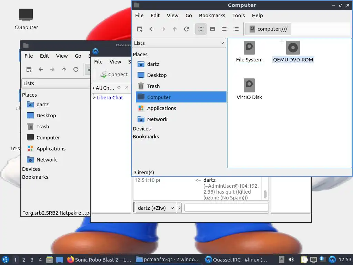The width and height of the screenshot is (353, 265).
Task: Click the arrow button beside nick selector
Action: pos(179,208)
